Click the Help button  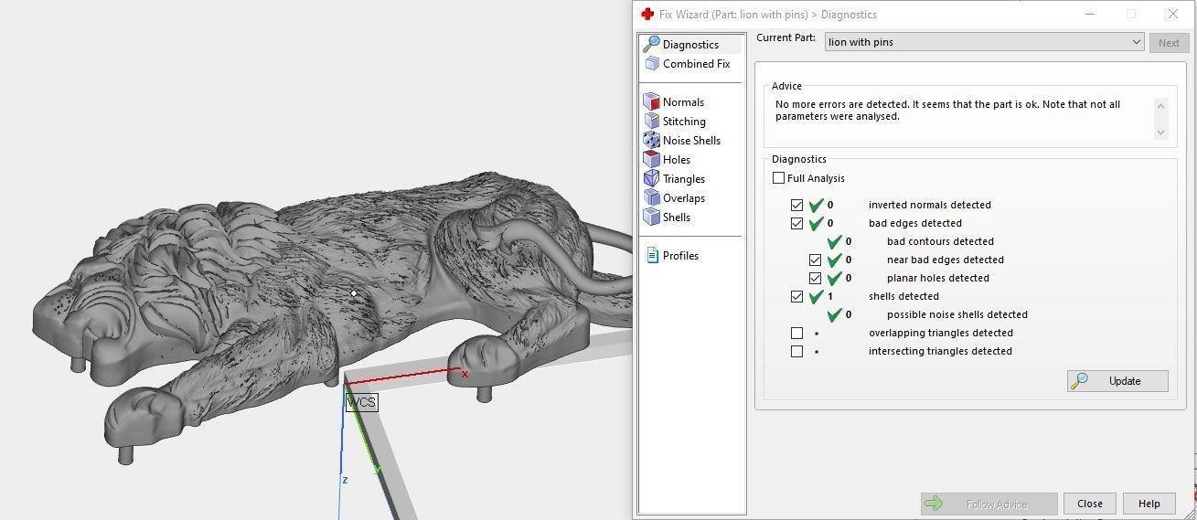tap(1149, 504)
